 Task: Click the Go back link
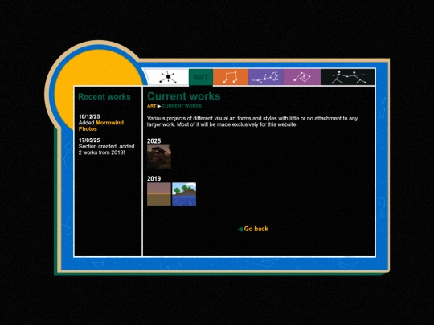pyautogui.click(x=256, y=229)
